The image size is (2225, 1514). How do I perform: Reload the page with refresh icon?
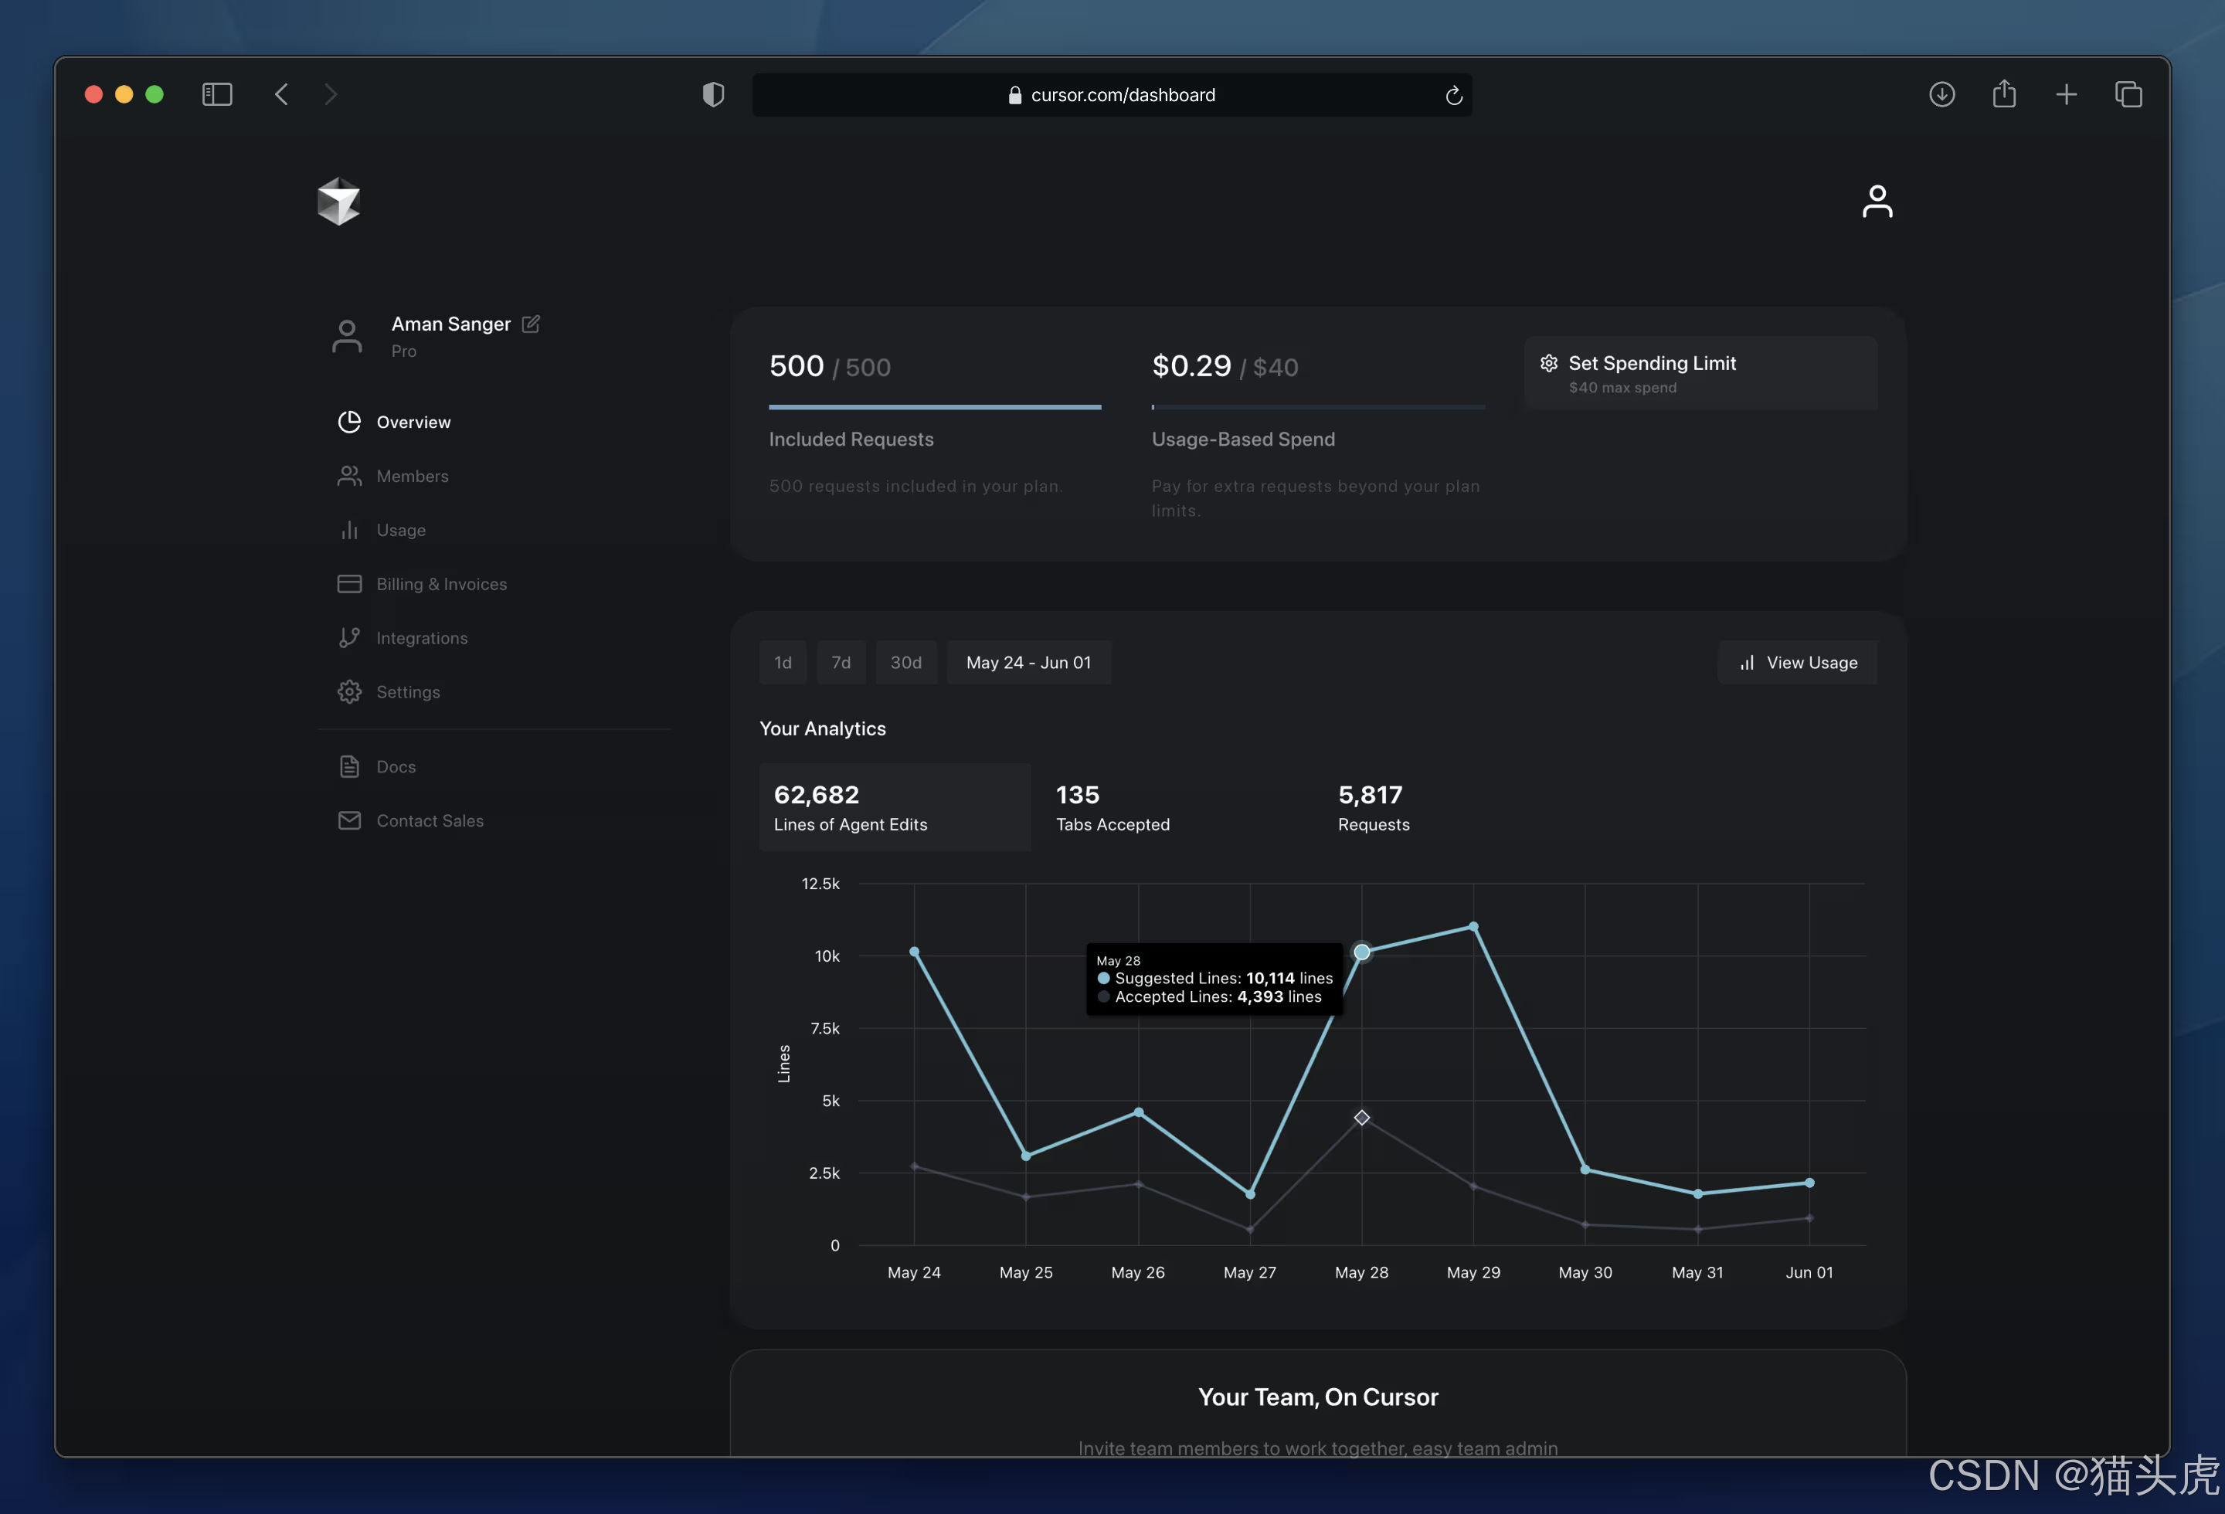(1453, 95)
